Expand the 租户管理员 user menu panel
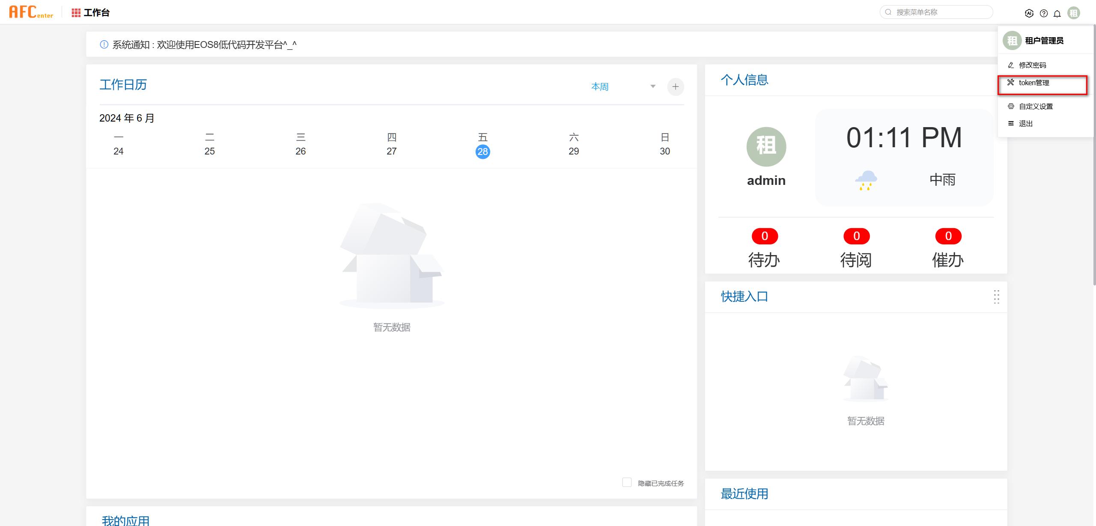 1045,40
